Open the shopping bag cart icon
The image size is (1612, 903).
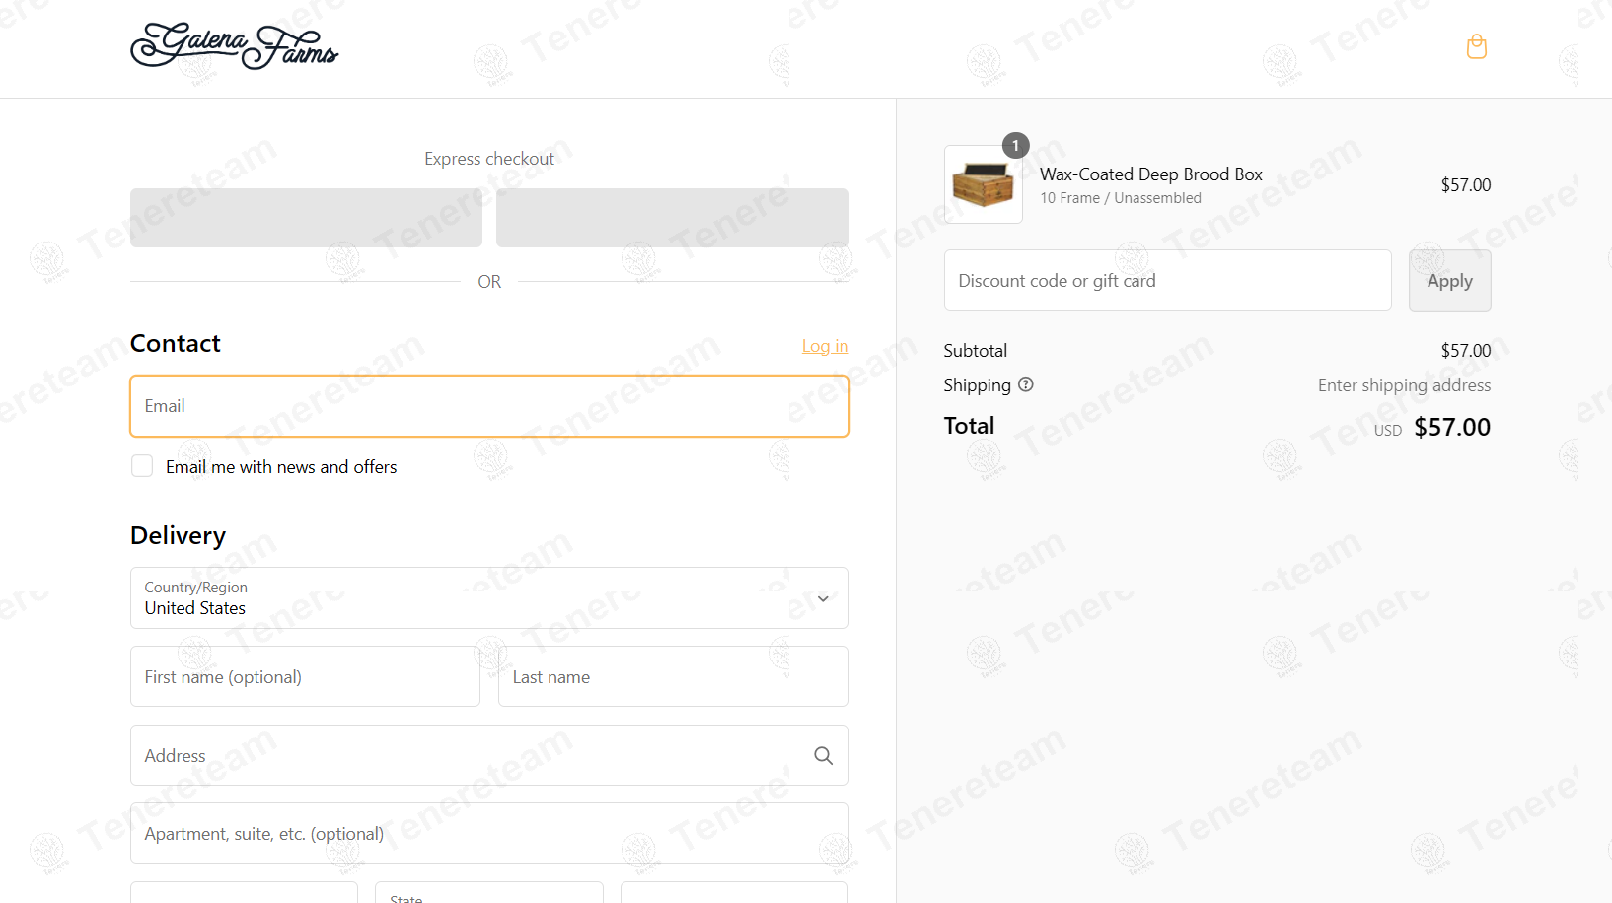click(x=1476, y=46)
